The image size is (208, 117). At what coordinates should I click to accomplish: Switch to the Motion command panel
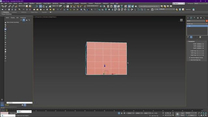coord(198,18)
